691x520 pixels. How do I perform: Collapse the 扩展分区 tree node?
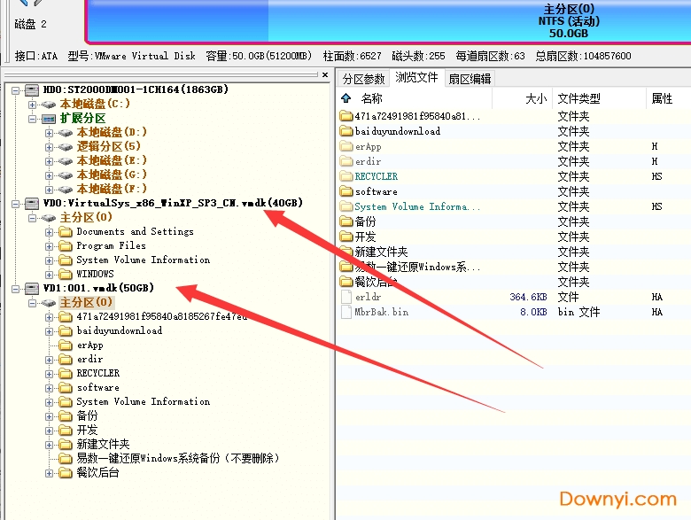click(34, 118)
